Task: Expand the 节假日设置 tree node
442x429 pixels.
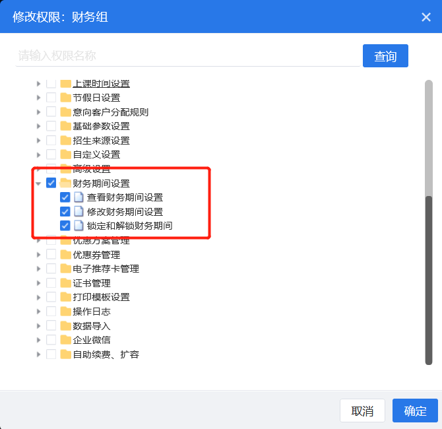Action: pos(39,98)
